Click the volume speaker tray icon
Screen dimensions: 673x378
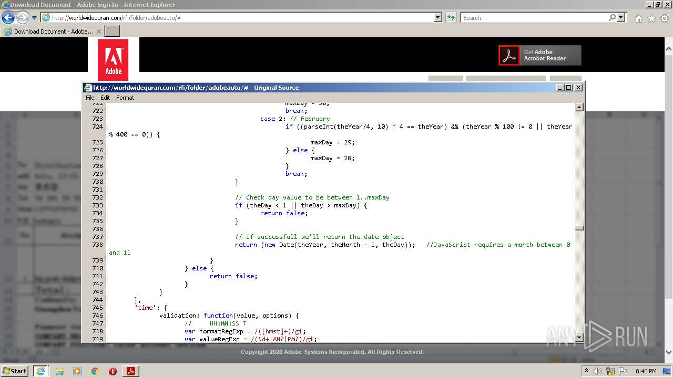click(x=598, y=371)
